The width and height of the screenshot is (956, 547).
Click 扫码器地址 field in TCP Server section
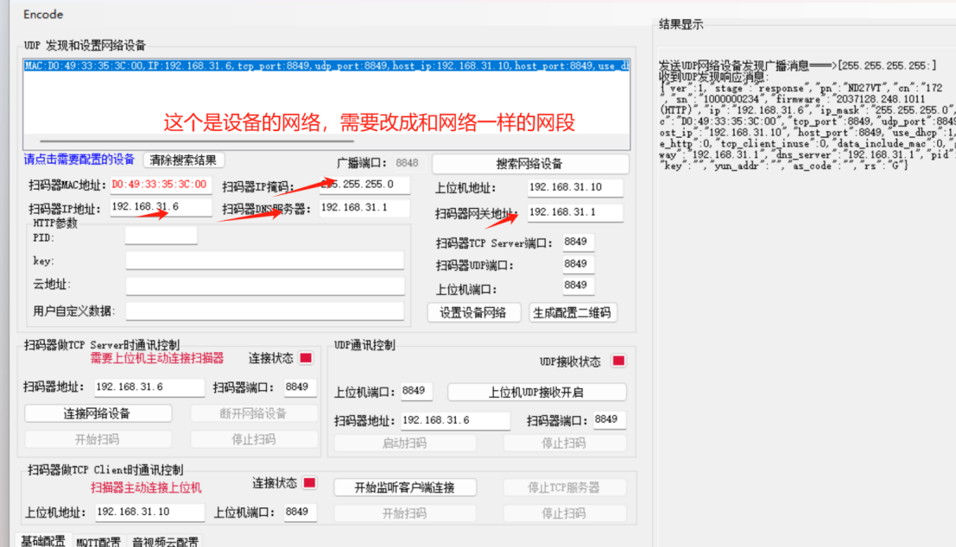pos(149,387)
